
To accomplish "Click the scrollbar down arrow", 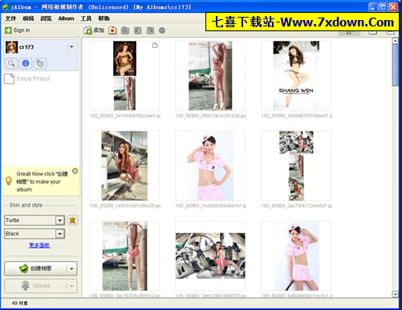I will tap(395, 294).
